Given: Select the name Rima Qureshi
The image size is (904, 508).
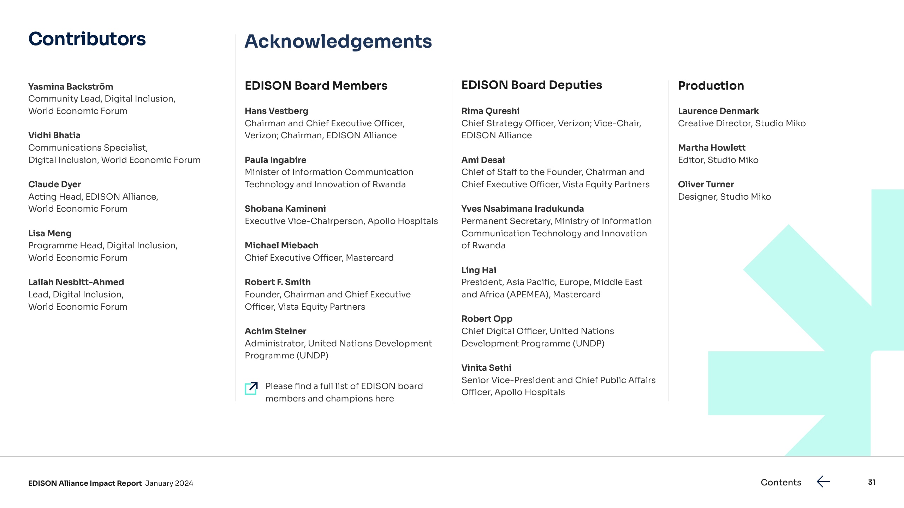Looking at the screenshot, I should point(490,111).
